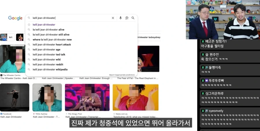Choose the 'kelli jean drinkwater ted talk' suggestion
Screen dimensions: 260x131
49,54
